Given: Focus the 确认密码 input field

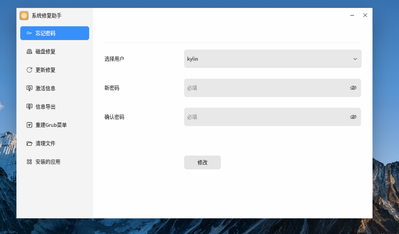Looking at the screenshot, I should [x=264, y=117].
